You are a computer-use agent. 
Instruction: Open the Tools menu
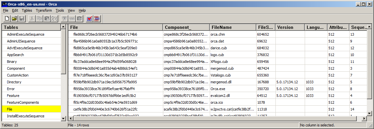pyautogui.click(x=60, y=10)
